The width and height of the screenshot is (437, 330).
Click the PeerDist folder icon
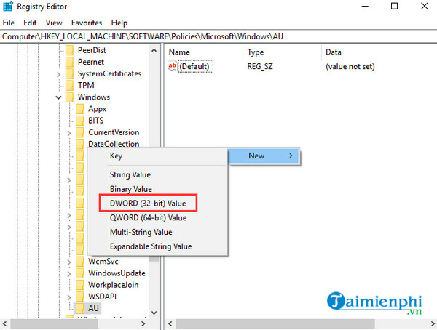click(x=70, y=50)
